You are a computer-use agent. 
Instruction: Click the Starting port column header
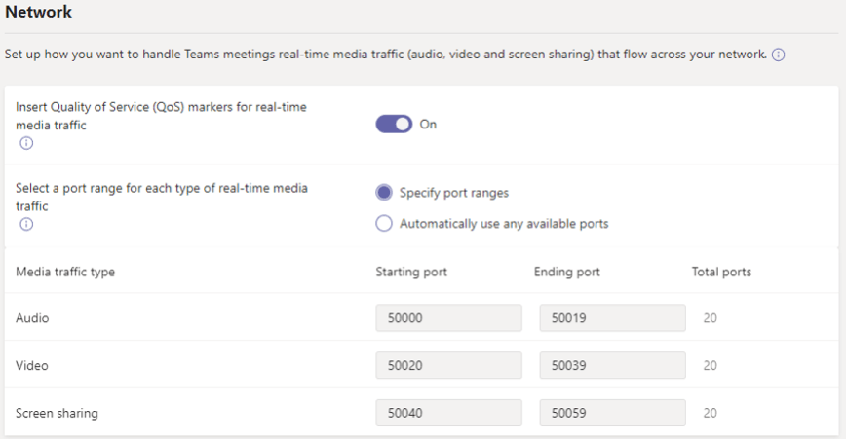pyautogui.click(x=411, y=272)
